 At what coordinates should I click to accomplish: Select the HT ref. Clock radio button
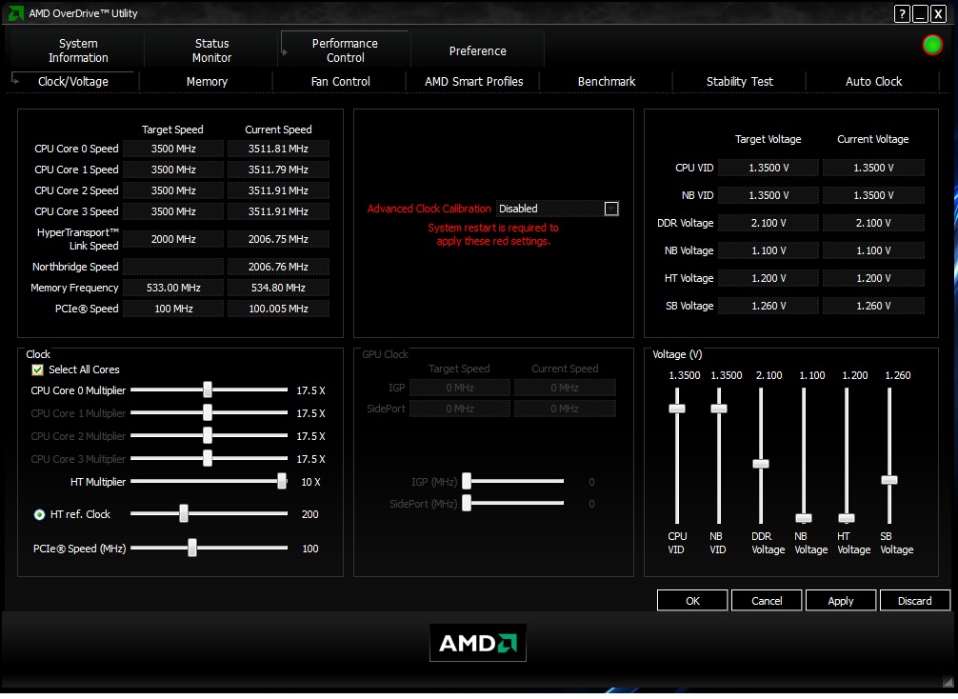[x=39, y=514]
